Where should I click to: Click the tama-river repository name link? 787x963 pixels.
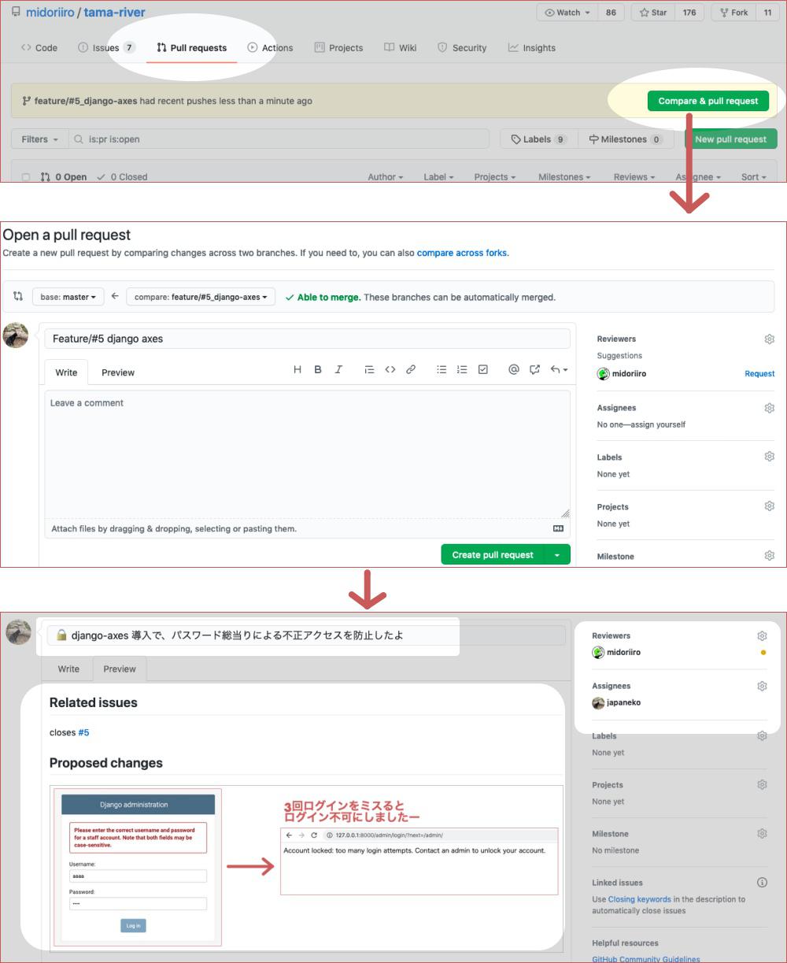(x=114, y=13)
